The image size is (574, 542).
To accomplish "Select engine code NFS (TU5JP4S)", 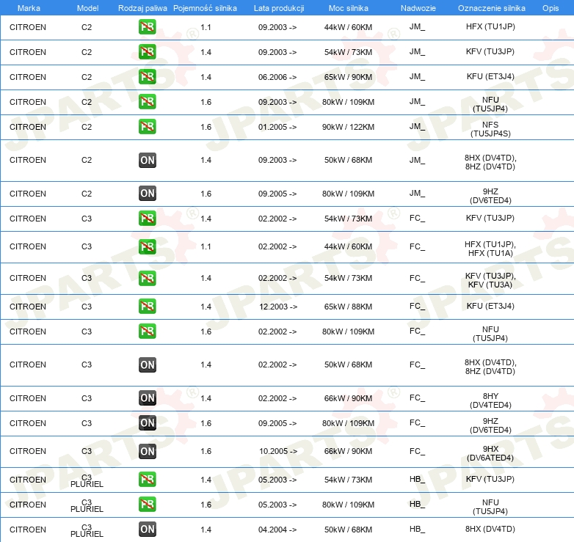I will point(490,129).
